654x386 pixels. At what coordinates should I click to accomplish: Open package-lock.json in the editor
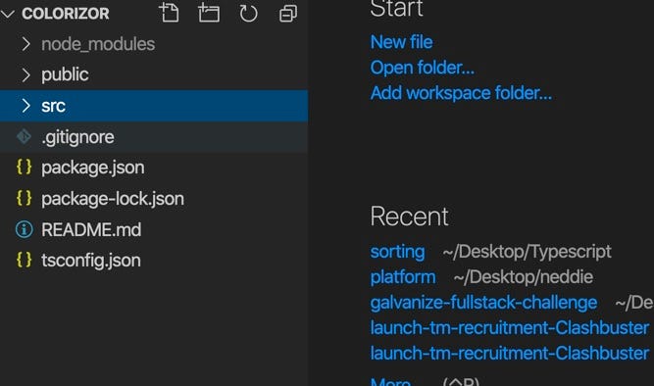[x=154, y=199]
